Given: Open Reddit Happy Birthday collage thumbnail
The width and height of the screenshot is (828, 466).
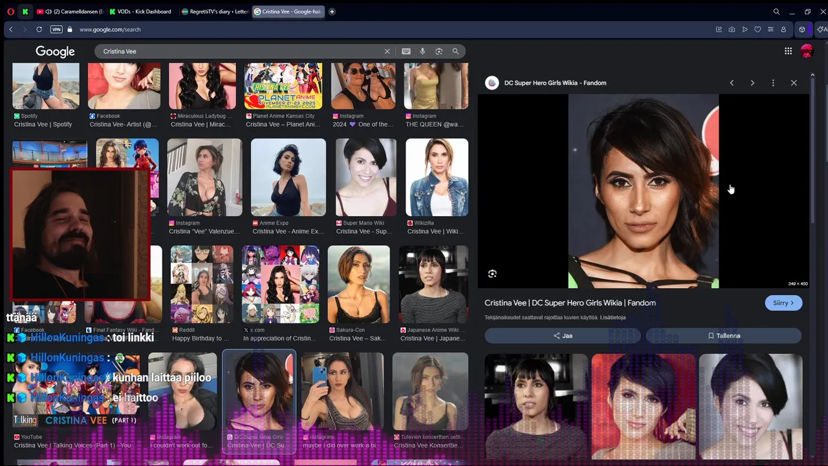Looking at the screenshot, I should pos(202,284).
